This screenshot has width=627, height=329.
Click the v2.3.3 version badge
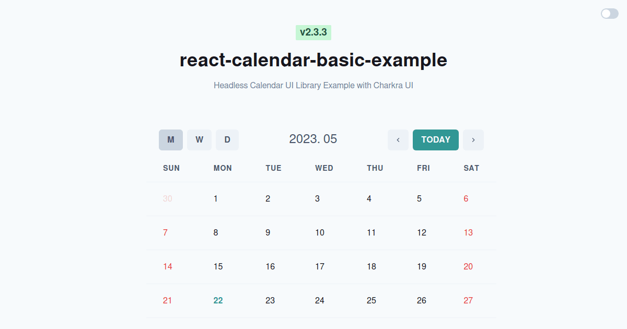coord(313,32)
